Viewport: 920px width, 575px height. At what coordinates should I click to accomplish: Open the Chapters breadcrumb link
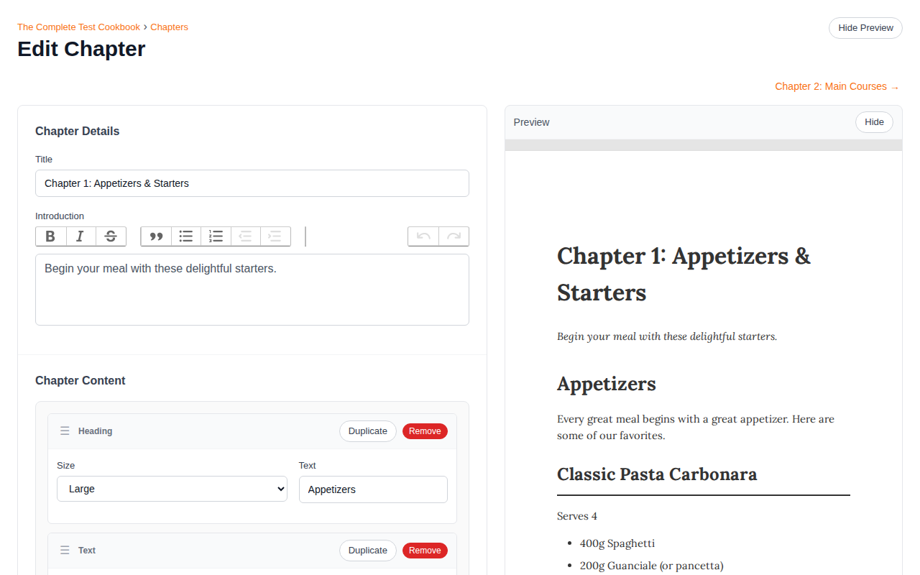point(169,27)
